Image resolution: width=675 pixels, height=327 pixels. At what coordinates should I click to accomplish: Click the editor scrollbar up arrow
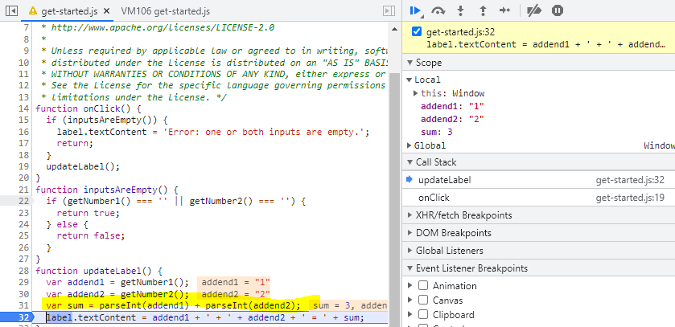pos(394,29)
